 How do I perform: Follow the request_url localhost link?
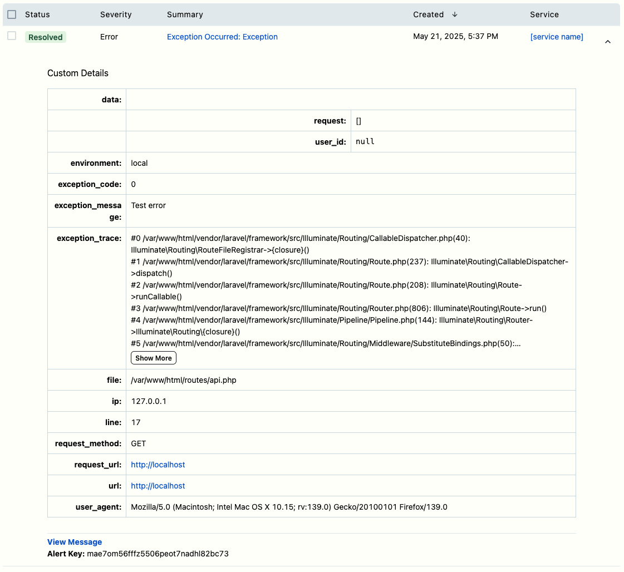[158, 465]
